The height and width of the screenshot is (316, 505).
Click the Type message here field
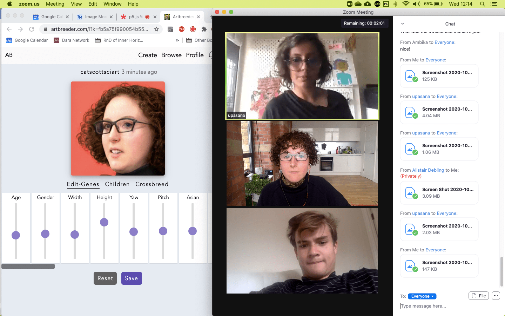[x=449, y=306]
